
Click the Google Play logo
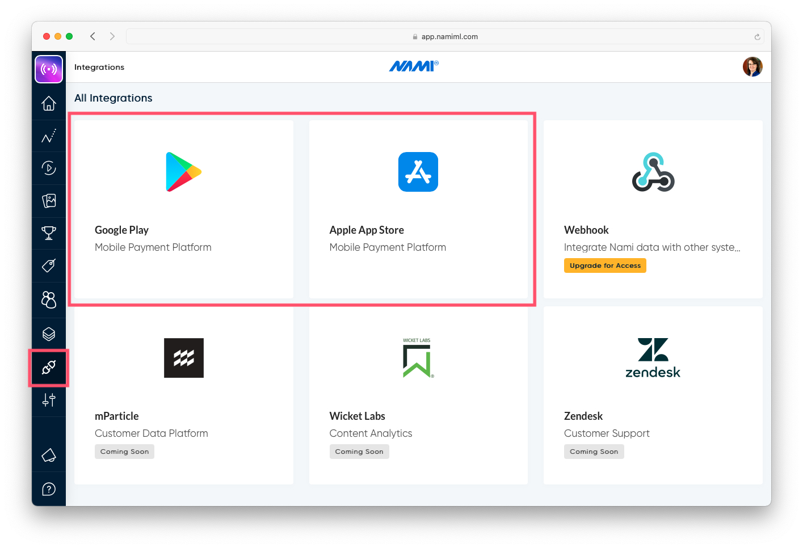click(183, 172)
